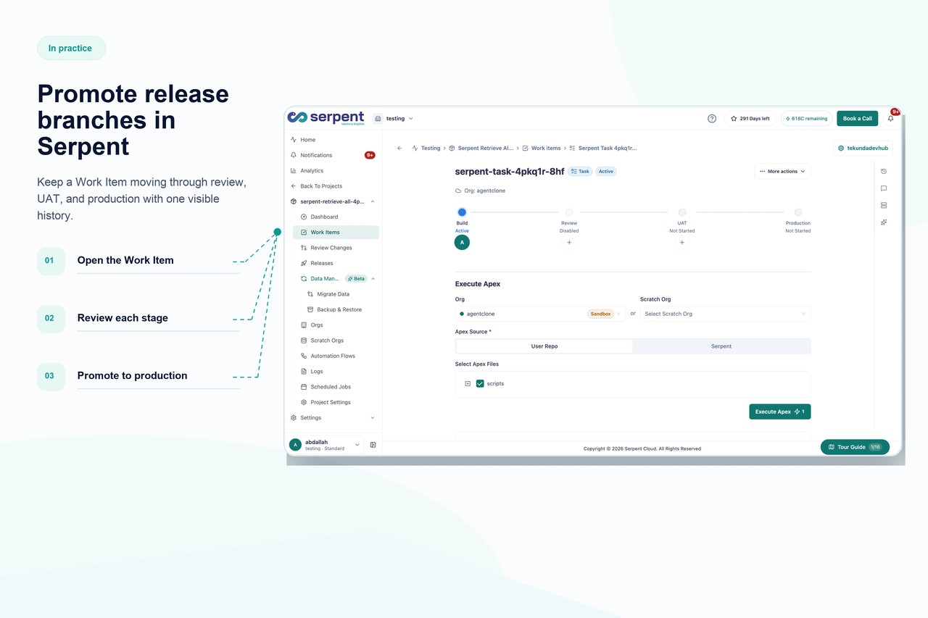The height and width of the screenshot is (618, 928).
Task: Open the comments icon in right rail
Action: coord(884,188)
